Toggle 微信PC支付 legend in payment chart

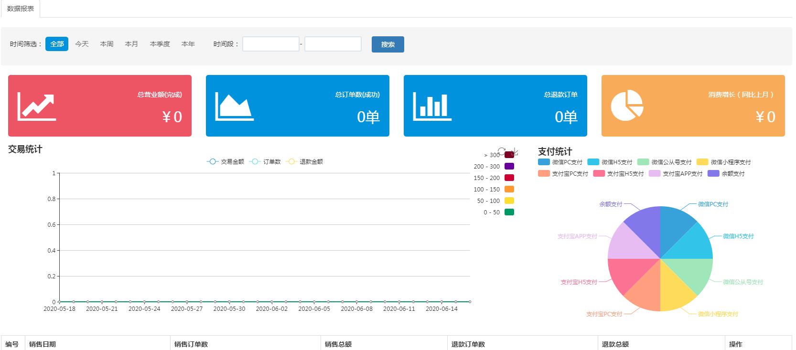point(560,162)
